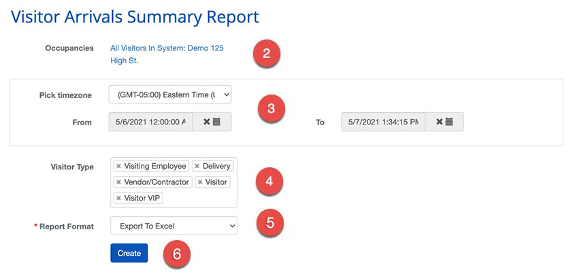This screenshot has width=573, height=272.
Task: Remove the Delivery visitor type tag
Action: [x=197, y=166]
